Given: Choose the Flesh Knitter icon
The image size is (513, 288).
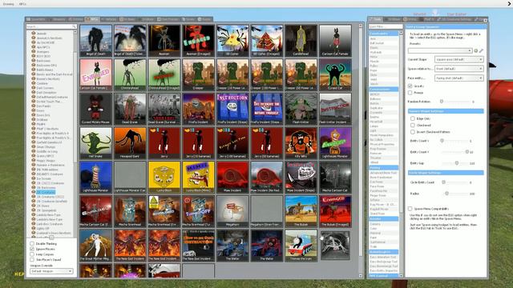Looking at the screenshot, I should pos(301,109).
